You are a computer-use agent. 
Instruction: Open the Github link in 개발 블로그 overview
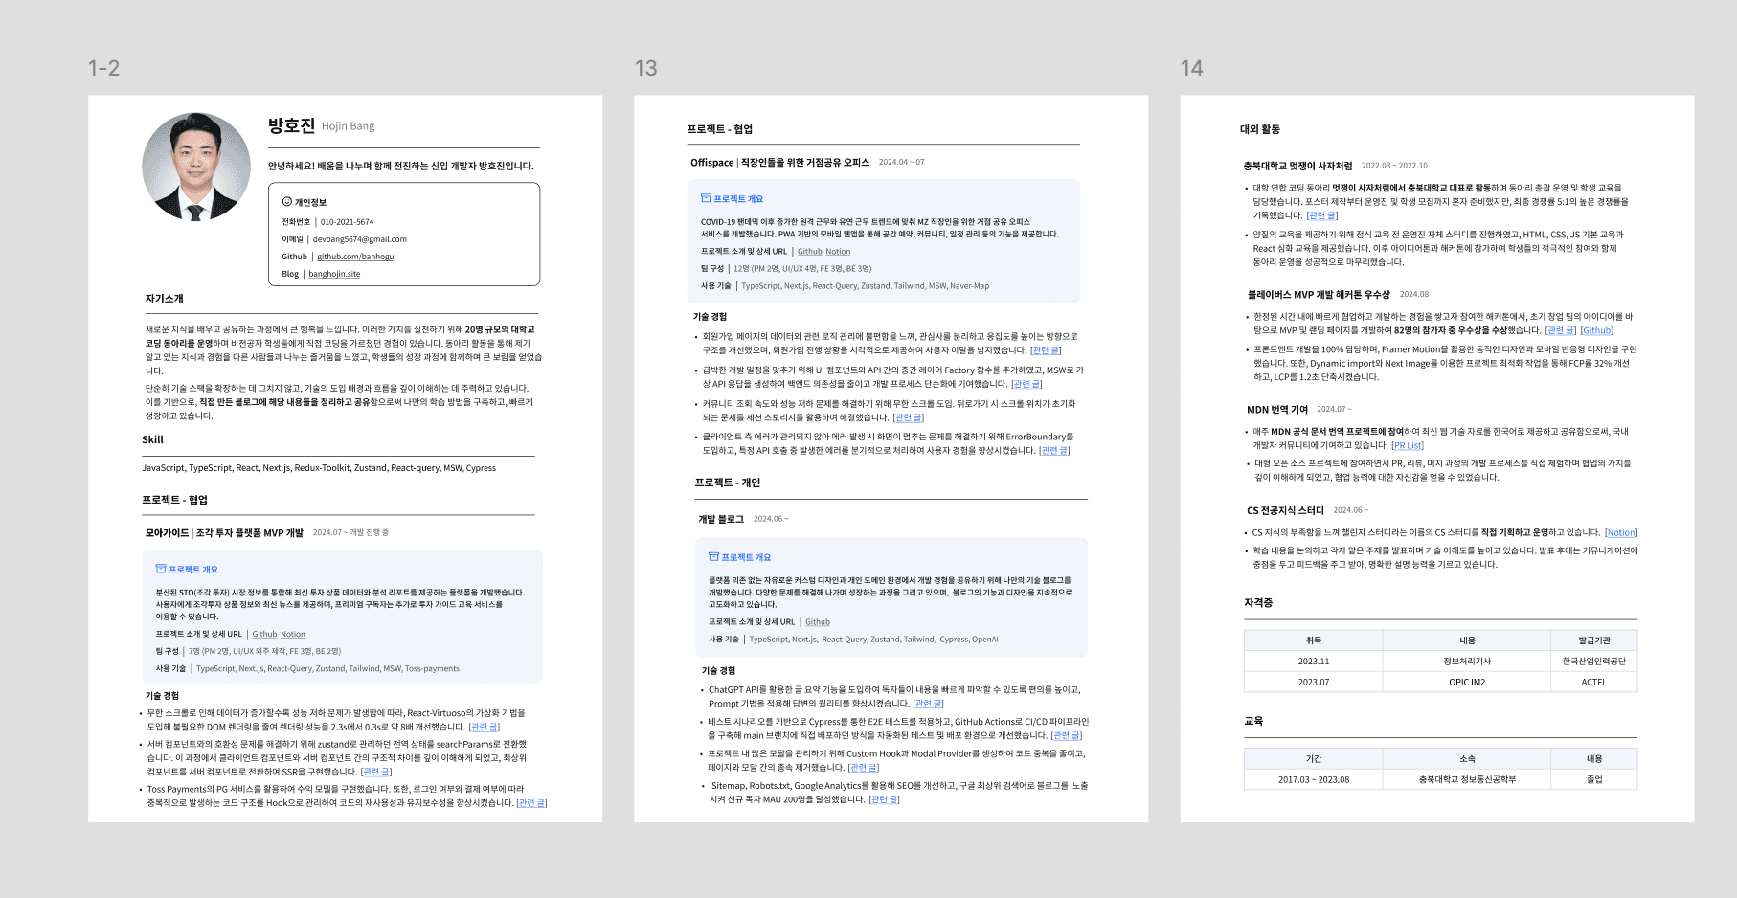pos(817,621)
